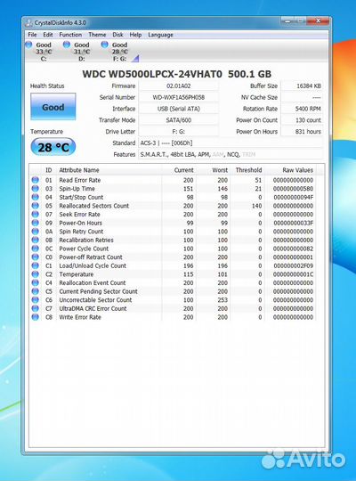Screen dimensions: 356x481
Task: Open the Language menu
Action: pyautogui.click(x=160, y=35)
